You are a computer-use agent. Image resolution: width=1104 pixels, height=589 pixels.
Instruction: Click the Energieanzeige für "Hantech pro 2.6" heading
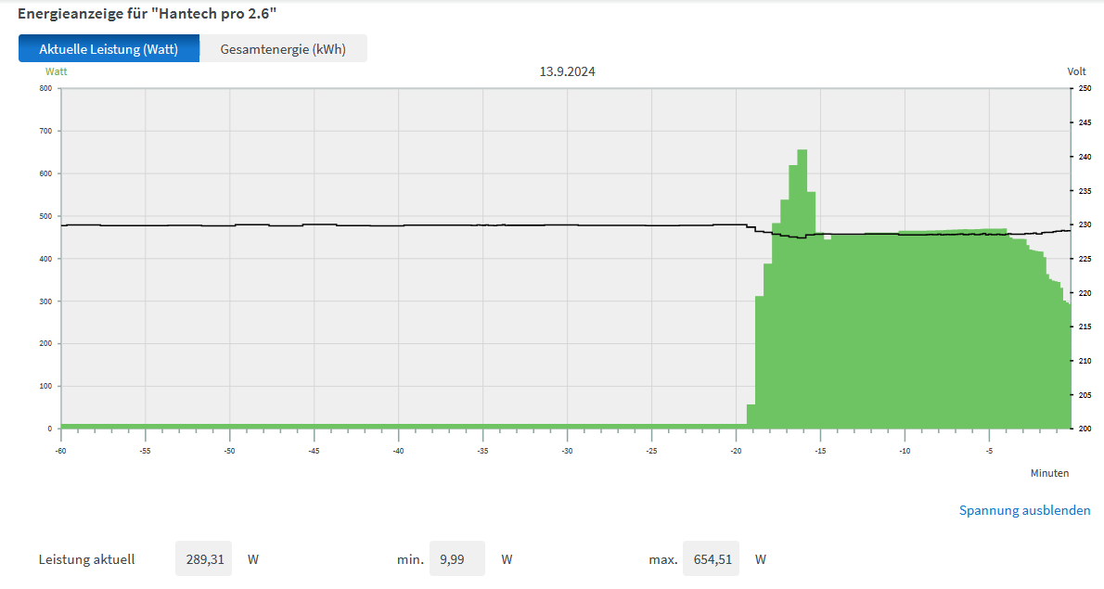point(147,14)
